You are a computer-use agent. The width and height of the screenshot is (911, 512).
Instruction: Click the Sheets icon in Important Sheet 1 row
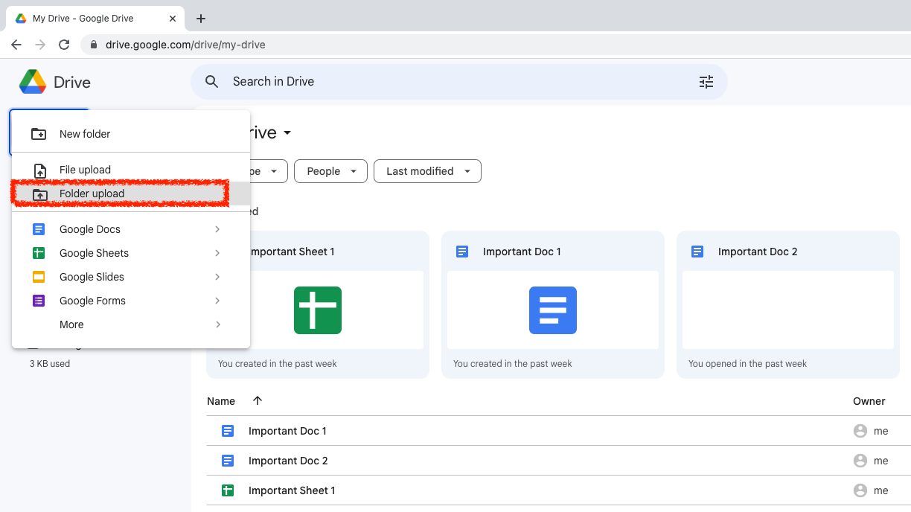point(228,490)
